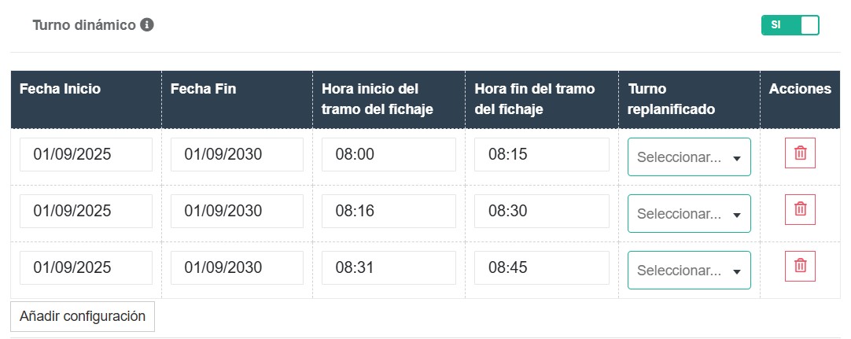Viewport: 851px width, 339px height.
Task: Open Turno replanificado dropdown for 08:16 row
Action: [x=688, y=214]
